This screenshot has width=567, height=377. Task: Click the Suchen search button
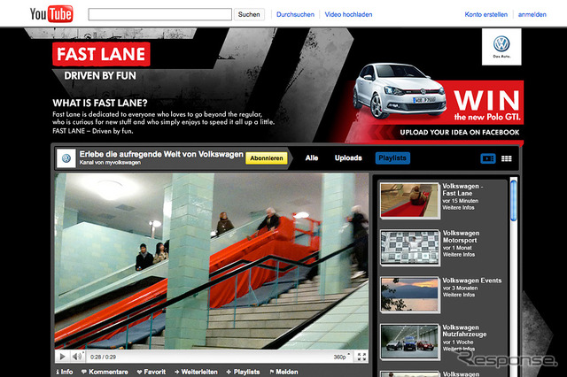pos(249,14)
